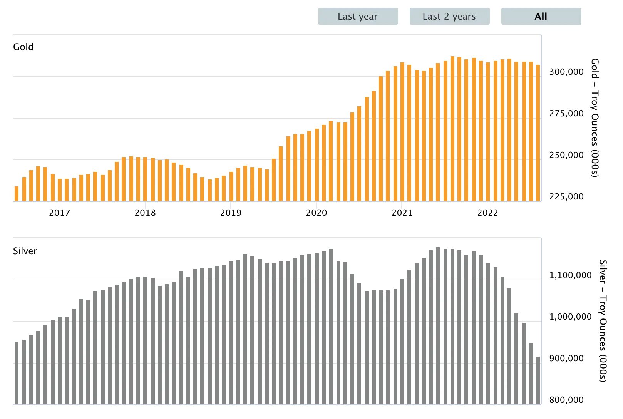
Task: Click the first gray Silver bar
Action: click(x=17, y=373)
